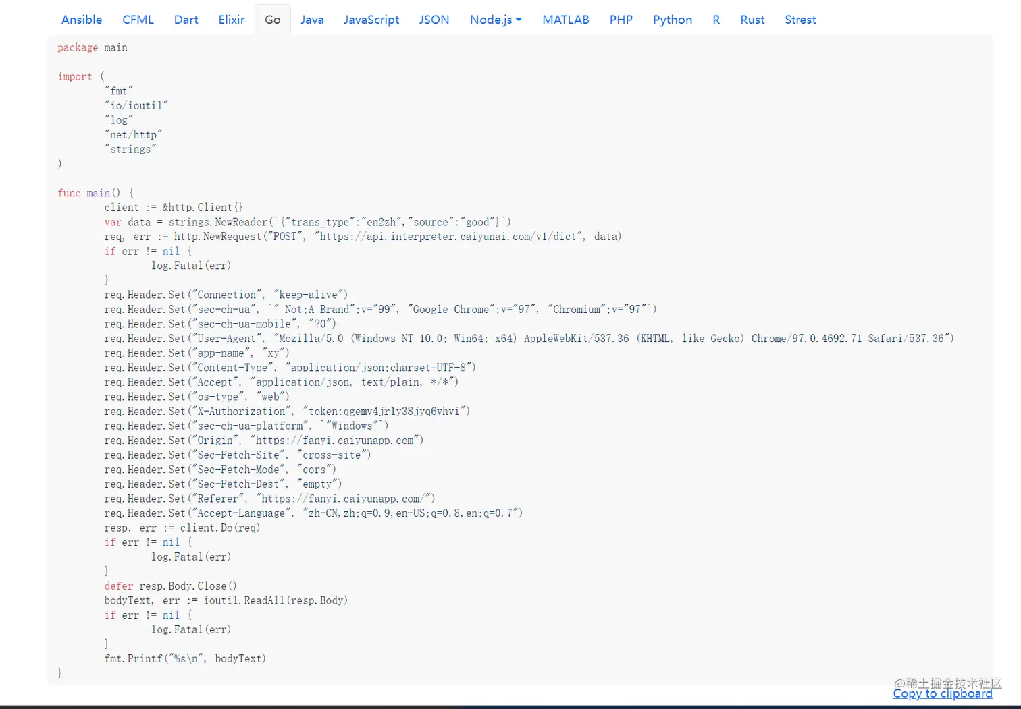This screenshot has height=709, width=1021.
Task: Select the Strest tab
Action: [x=800, y=20]
